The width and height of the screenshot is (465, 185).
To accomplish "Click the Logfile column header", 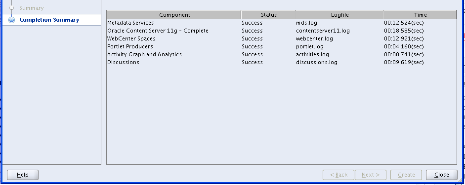I will pyautogui.click(x=339, y=15).
